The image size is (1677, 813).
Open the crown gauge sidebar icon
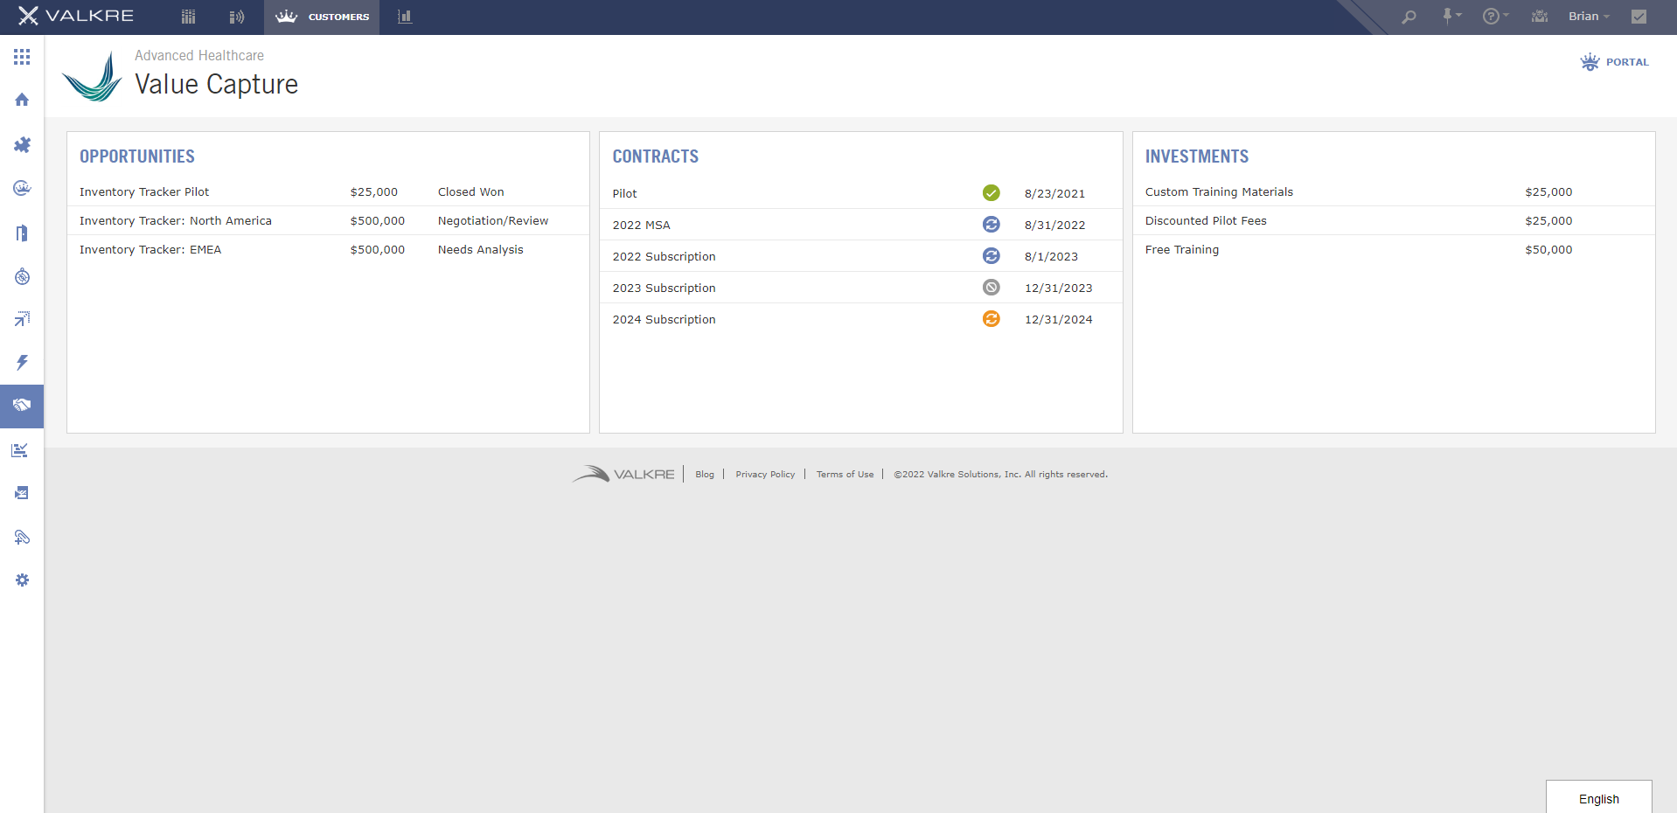[22, 188]
